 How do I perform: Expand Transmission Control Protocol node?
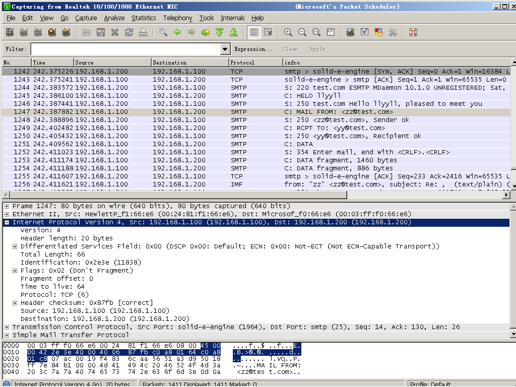pos(7,327)
